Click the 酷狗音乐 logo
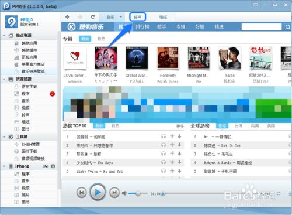 click(x=86, y=27)
